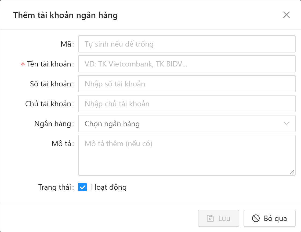Select the Chủ tài khoản input field

point(187,104)
